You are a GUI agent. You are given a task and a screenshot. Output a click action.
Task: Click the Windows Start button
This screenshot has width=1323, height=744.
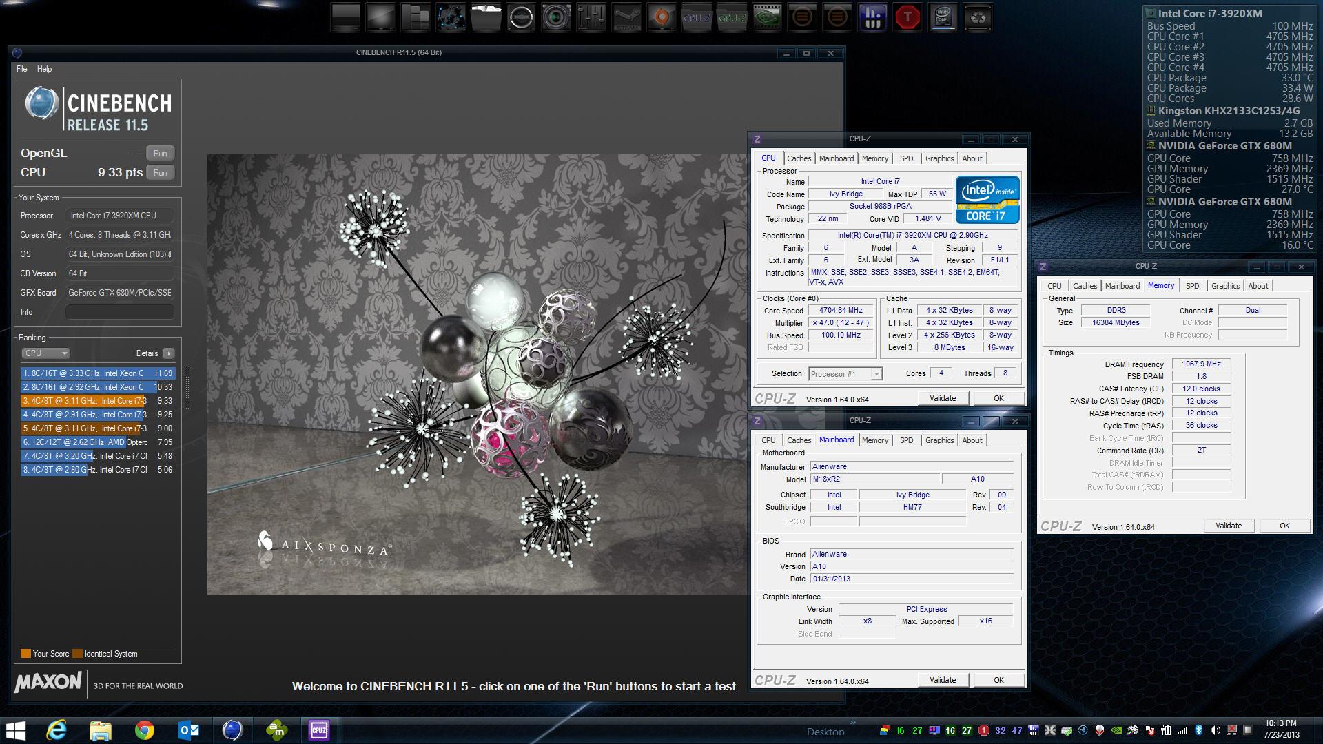click(x=15, y=730)
